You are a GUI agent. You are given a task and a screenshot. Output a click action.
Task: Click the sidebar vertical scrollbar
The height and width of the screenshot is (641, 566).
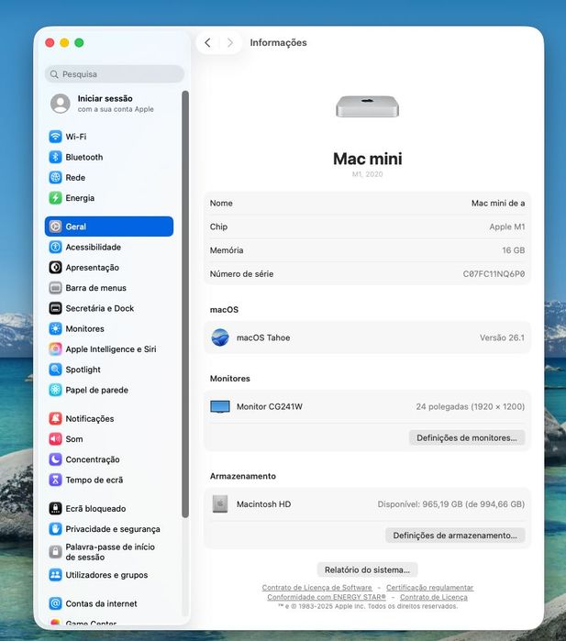tap(185, 304)
